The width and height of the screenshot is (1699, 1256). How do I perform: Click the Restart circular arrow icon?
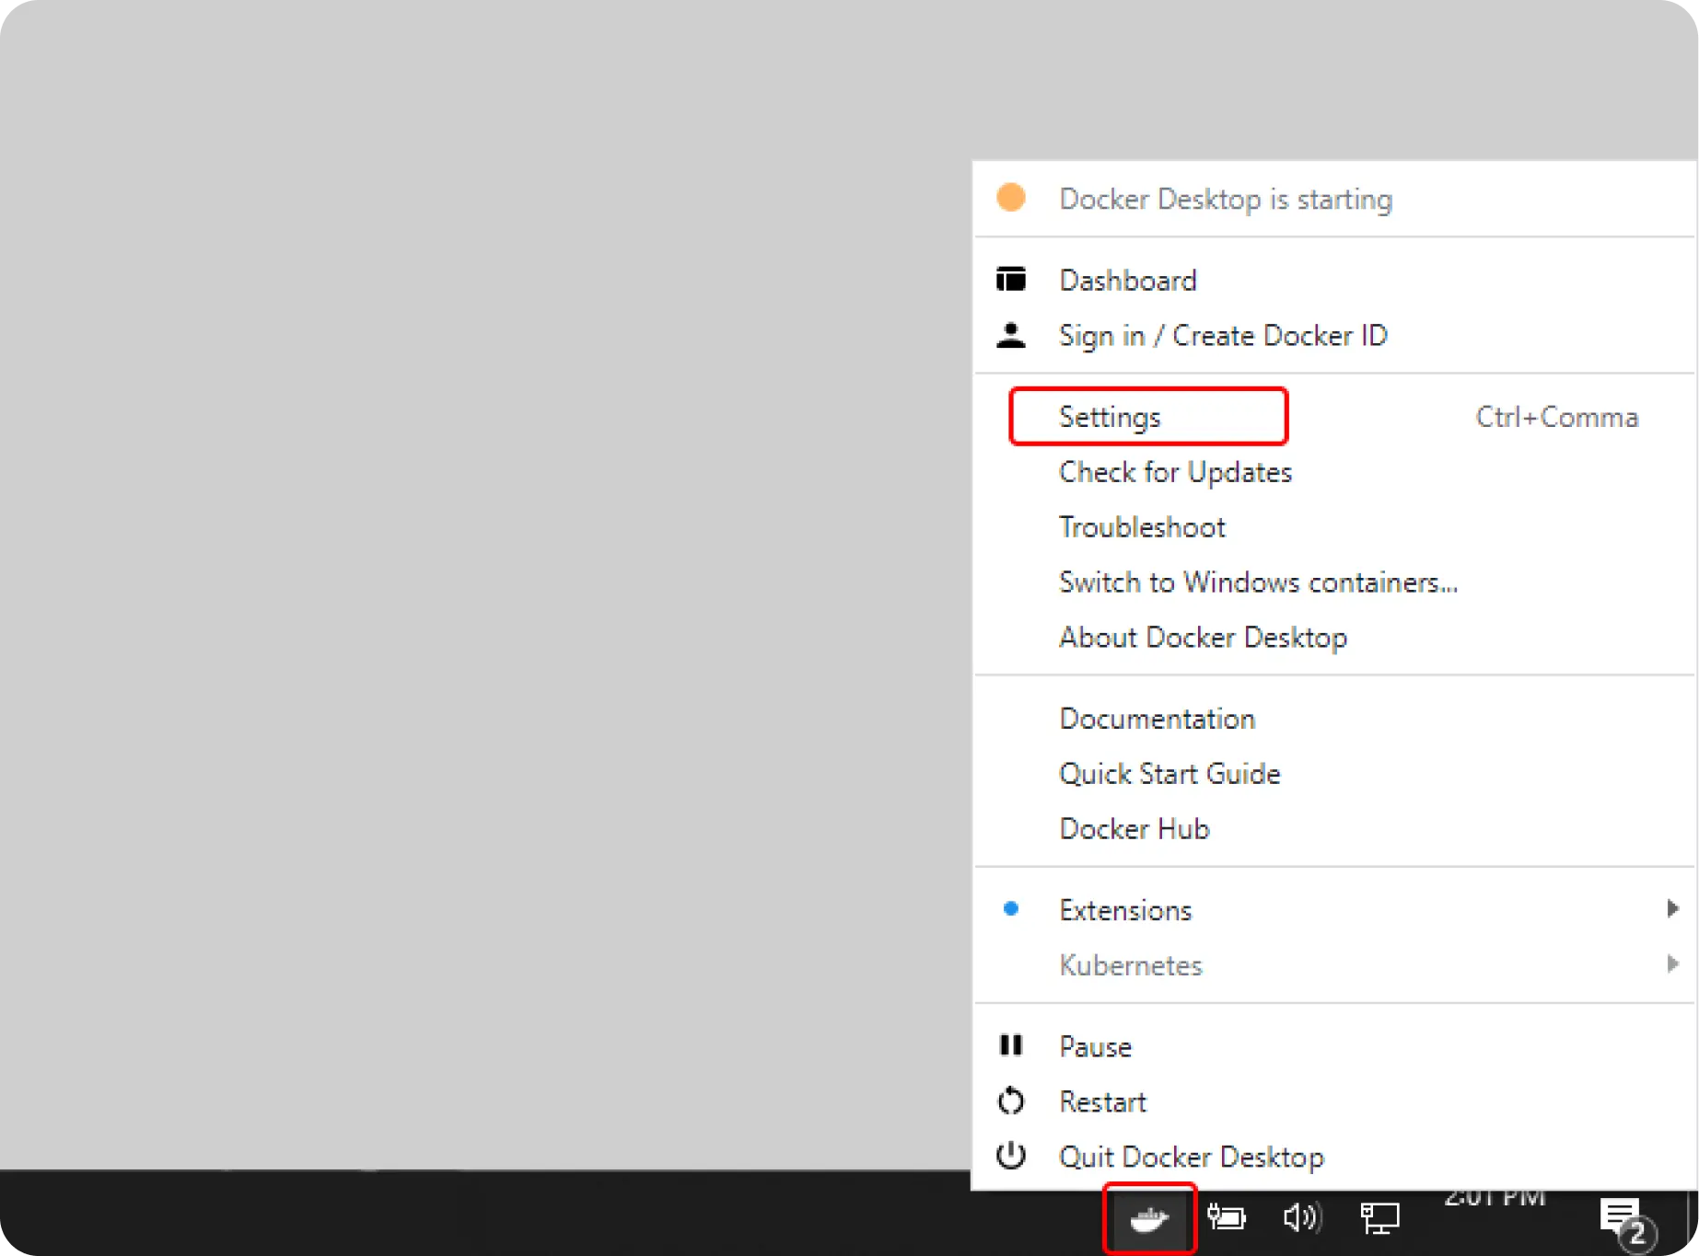tap(1011, 1101)
